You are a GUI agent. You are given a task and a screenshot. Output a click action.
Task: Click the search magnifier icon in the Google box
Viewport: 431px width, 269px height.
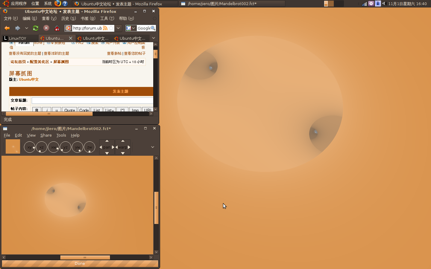coord(153,28)
